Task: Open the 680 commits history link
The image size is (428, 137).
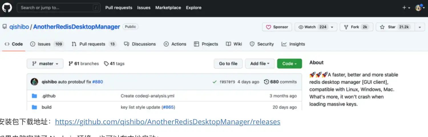Action: click(280, 82)
